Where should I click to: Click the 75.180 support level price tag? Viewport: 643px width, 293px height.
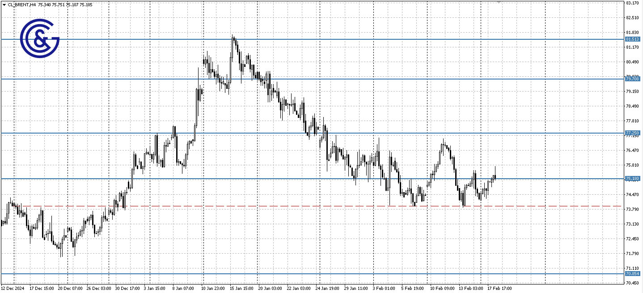coord(633,179)
